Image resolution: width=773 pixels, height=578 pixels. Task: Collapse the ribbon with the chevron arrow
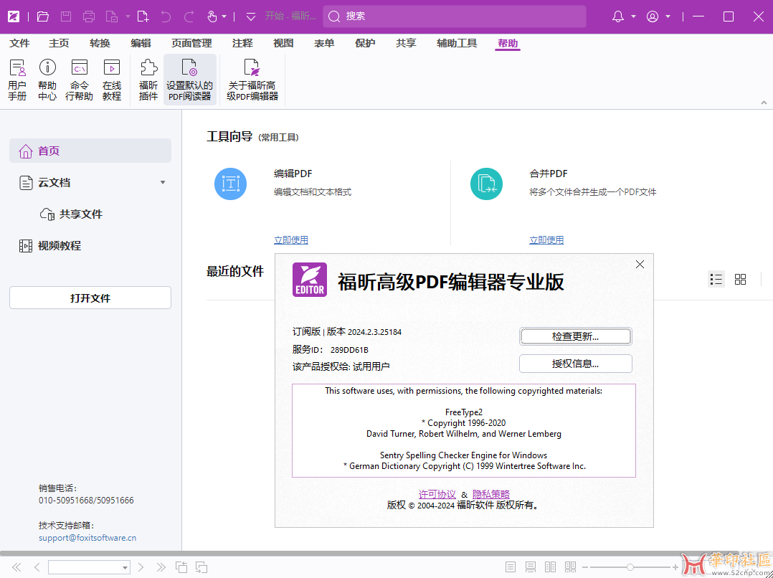click(x=764, y=103)
